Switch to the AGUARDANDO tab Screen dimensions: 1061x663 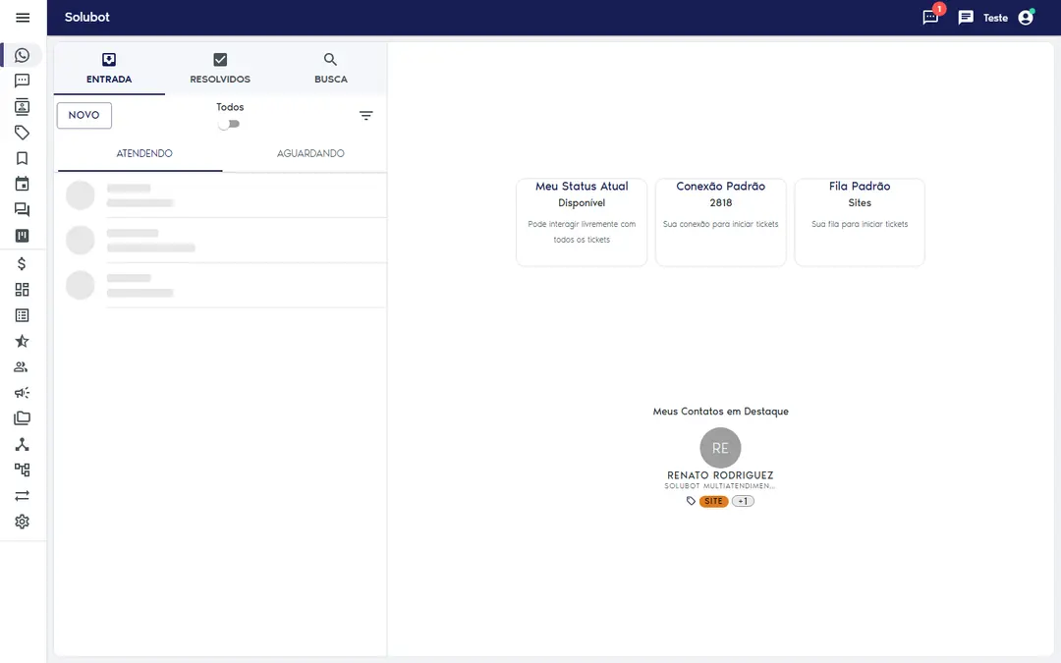(x=310, y=153)
